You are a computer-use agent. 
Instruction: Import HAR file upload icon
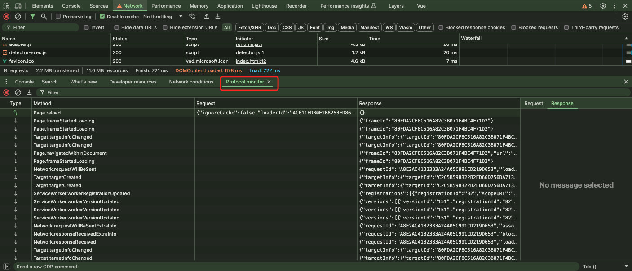pos(207,17)
